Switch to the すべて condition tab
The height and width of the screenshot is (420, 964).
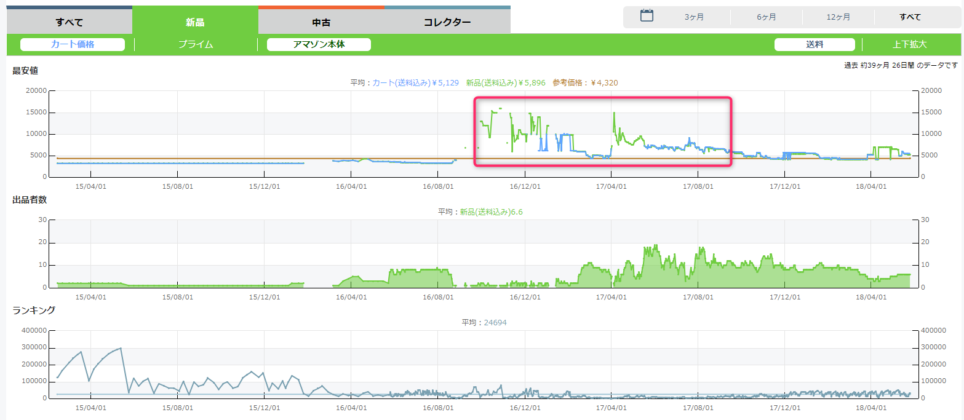[69, 22]
